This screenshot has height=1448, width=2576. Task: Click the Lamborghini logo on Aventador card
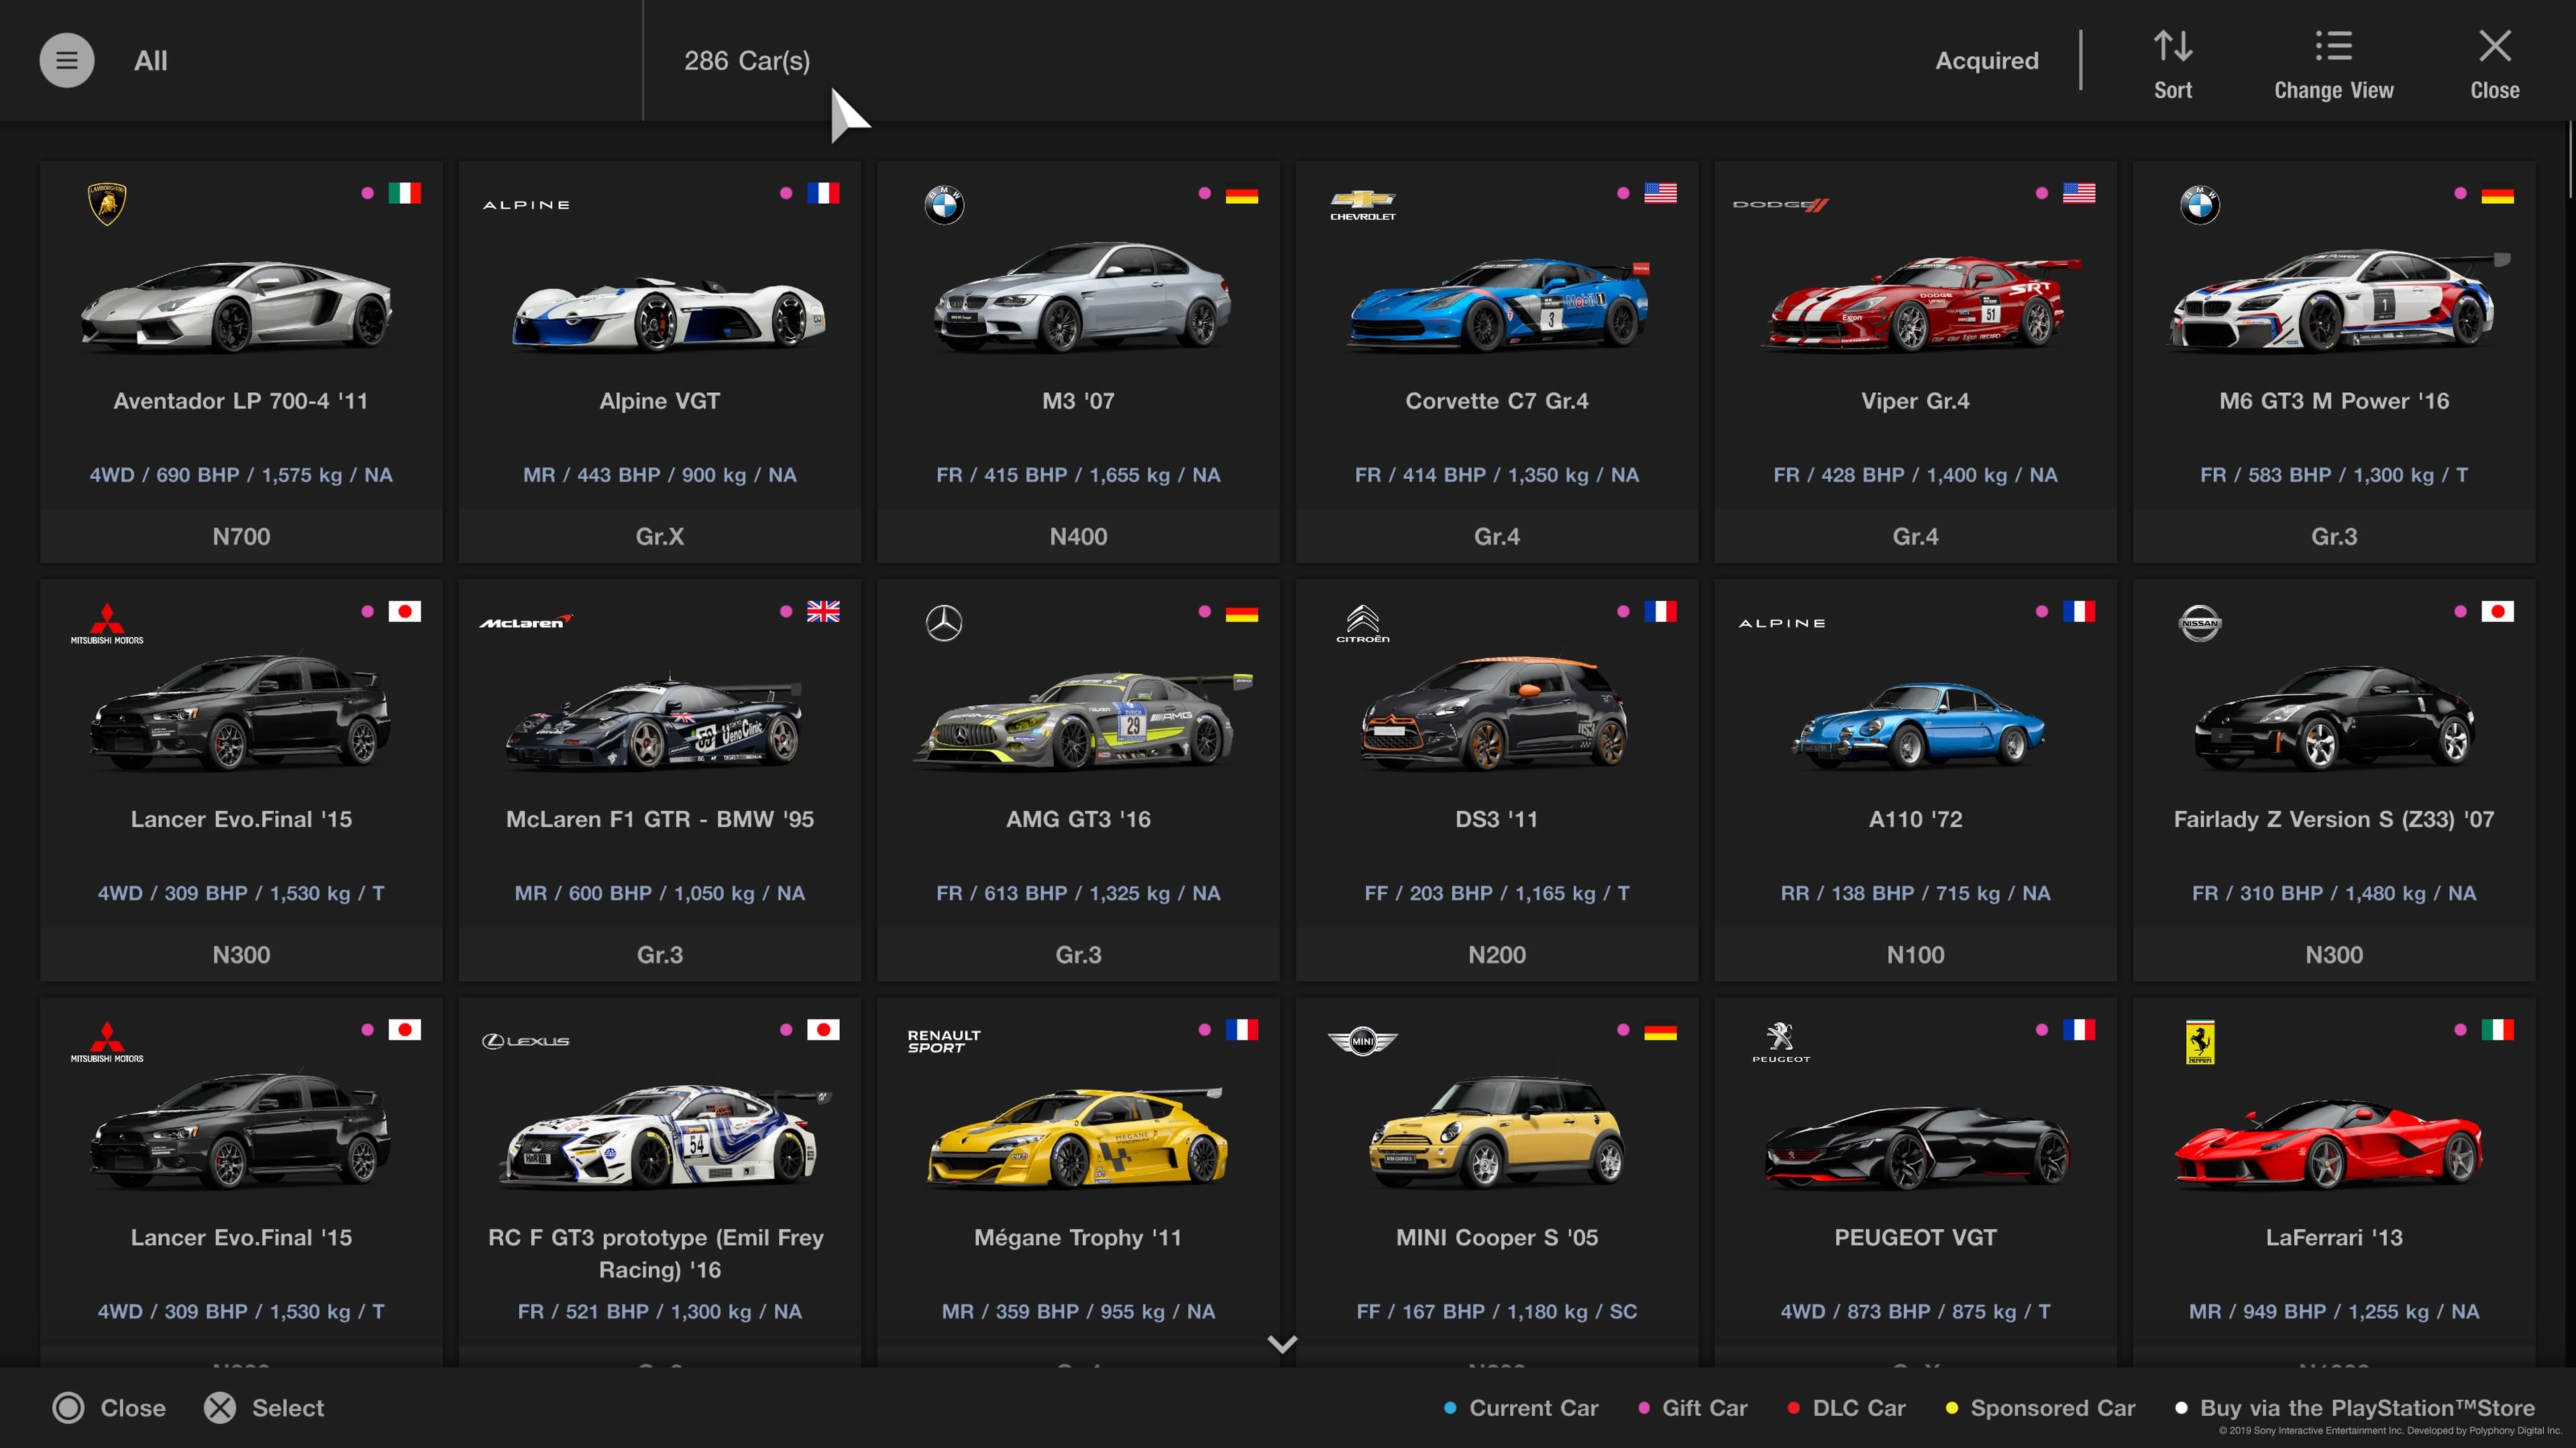click(107, 204)
